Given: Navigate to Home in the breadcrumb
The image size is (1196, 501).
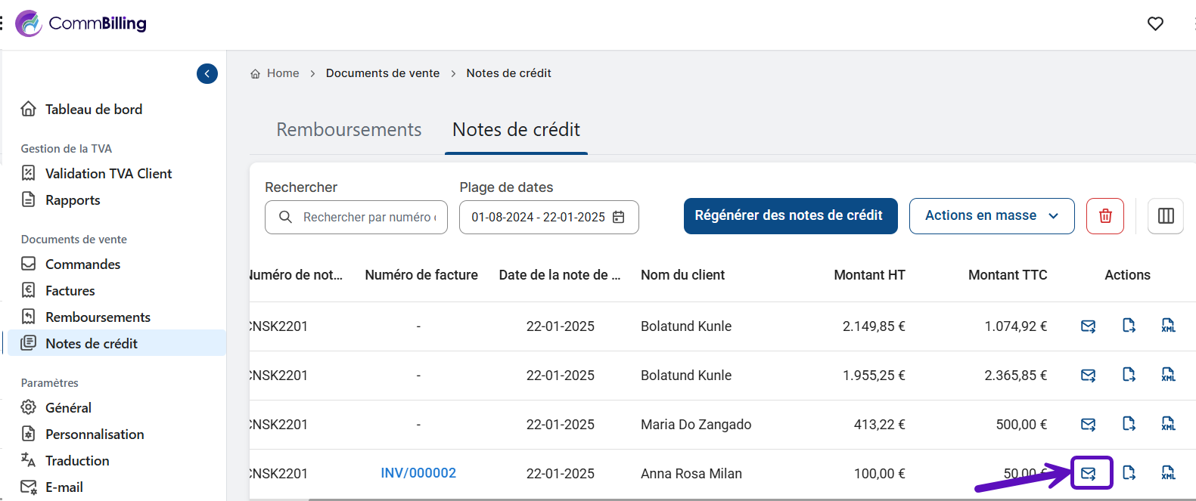Looking at the screenshot, I should click(x=282, y=73).
